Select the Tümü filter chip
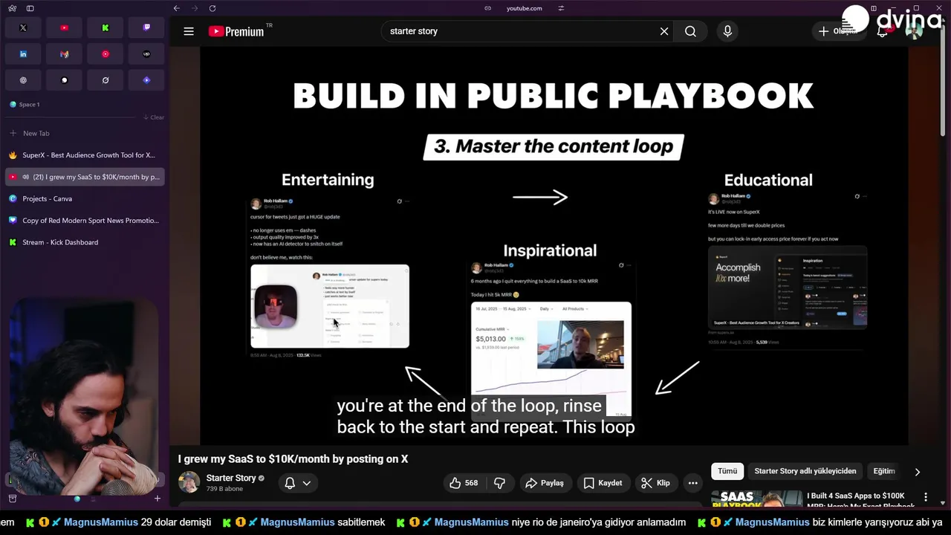 pos(727,471)
